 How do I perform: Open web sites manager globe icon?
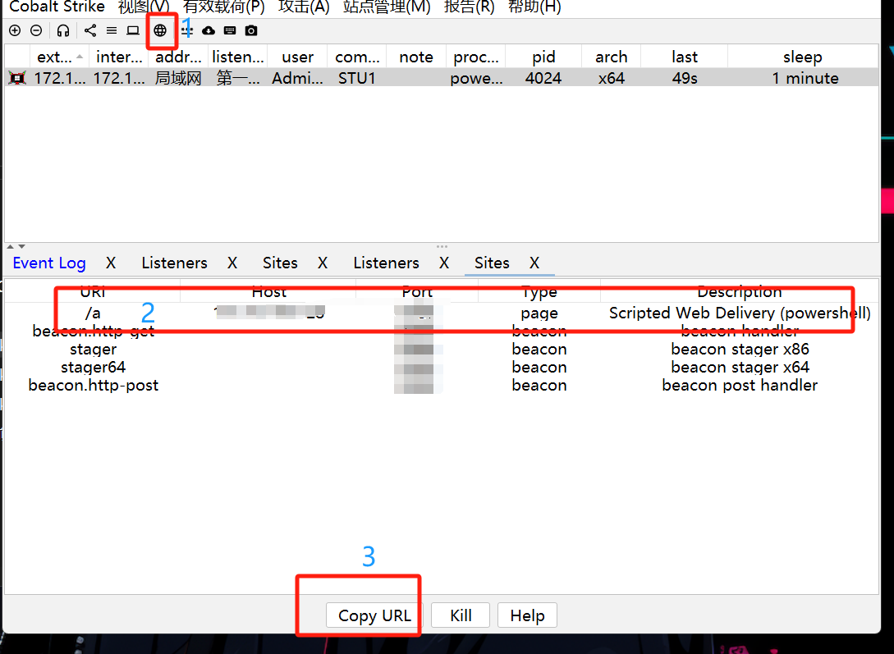(x=160, y=30)
